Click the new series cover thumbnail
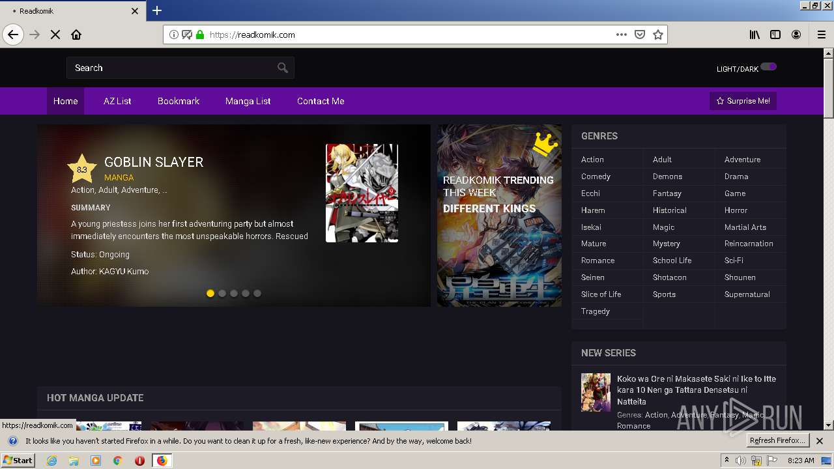Viewport: 834px width, 469px height. [596, 392]
